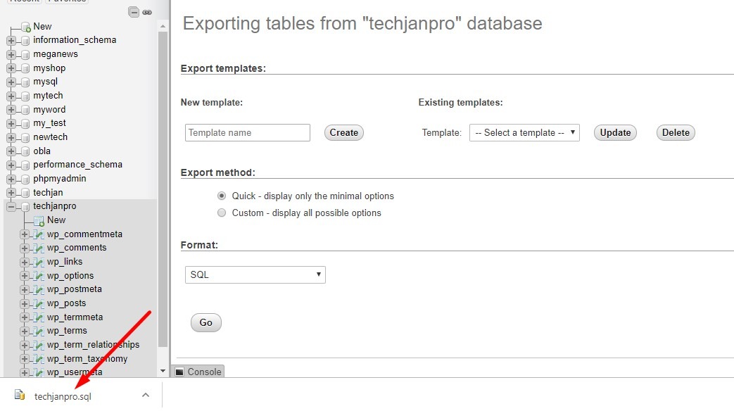Click the techjanpro.sql download file icon
This screenshot has height=411, width=734.
coord(20,395)
